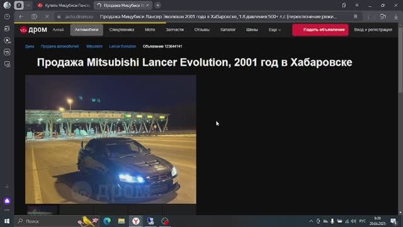Open the Отзывы section

pos(201,30)
